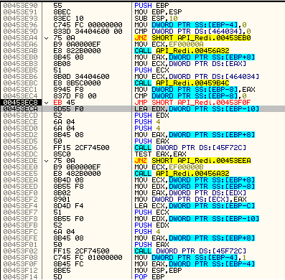
Task: Click MOV EDX,DWORD PTR SS:[EBP-10] instruction
Action: 197,218
